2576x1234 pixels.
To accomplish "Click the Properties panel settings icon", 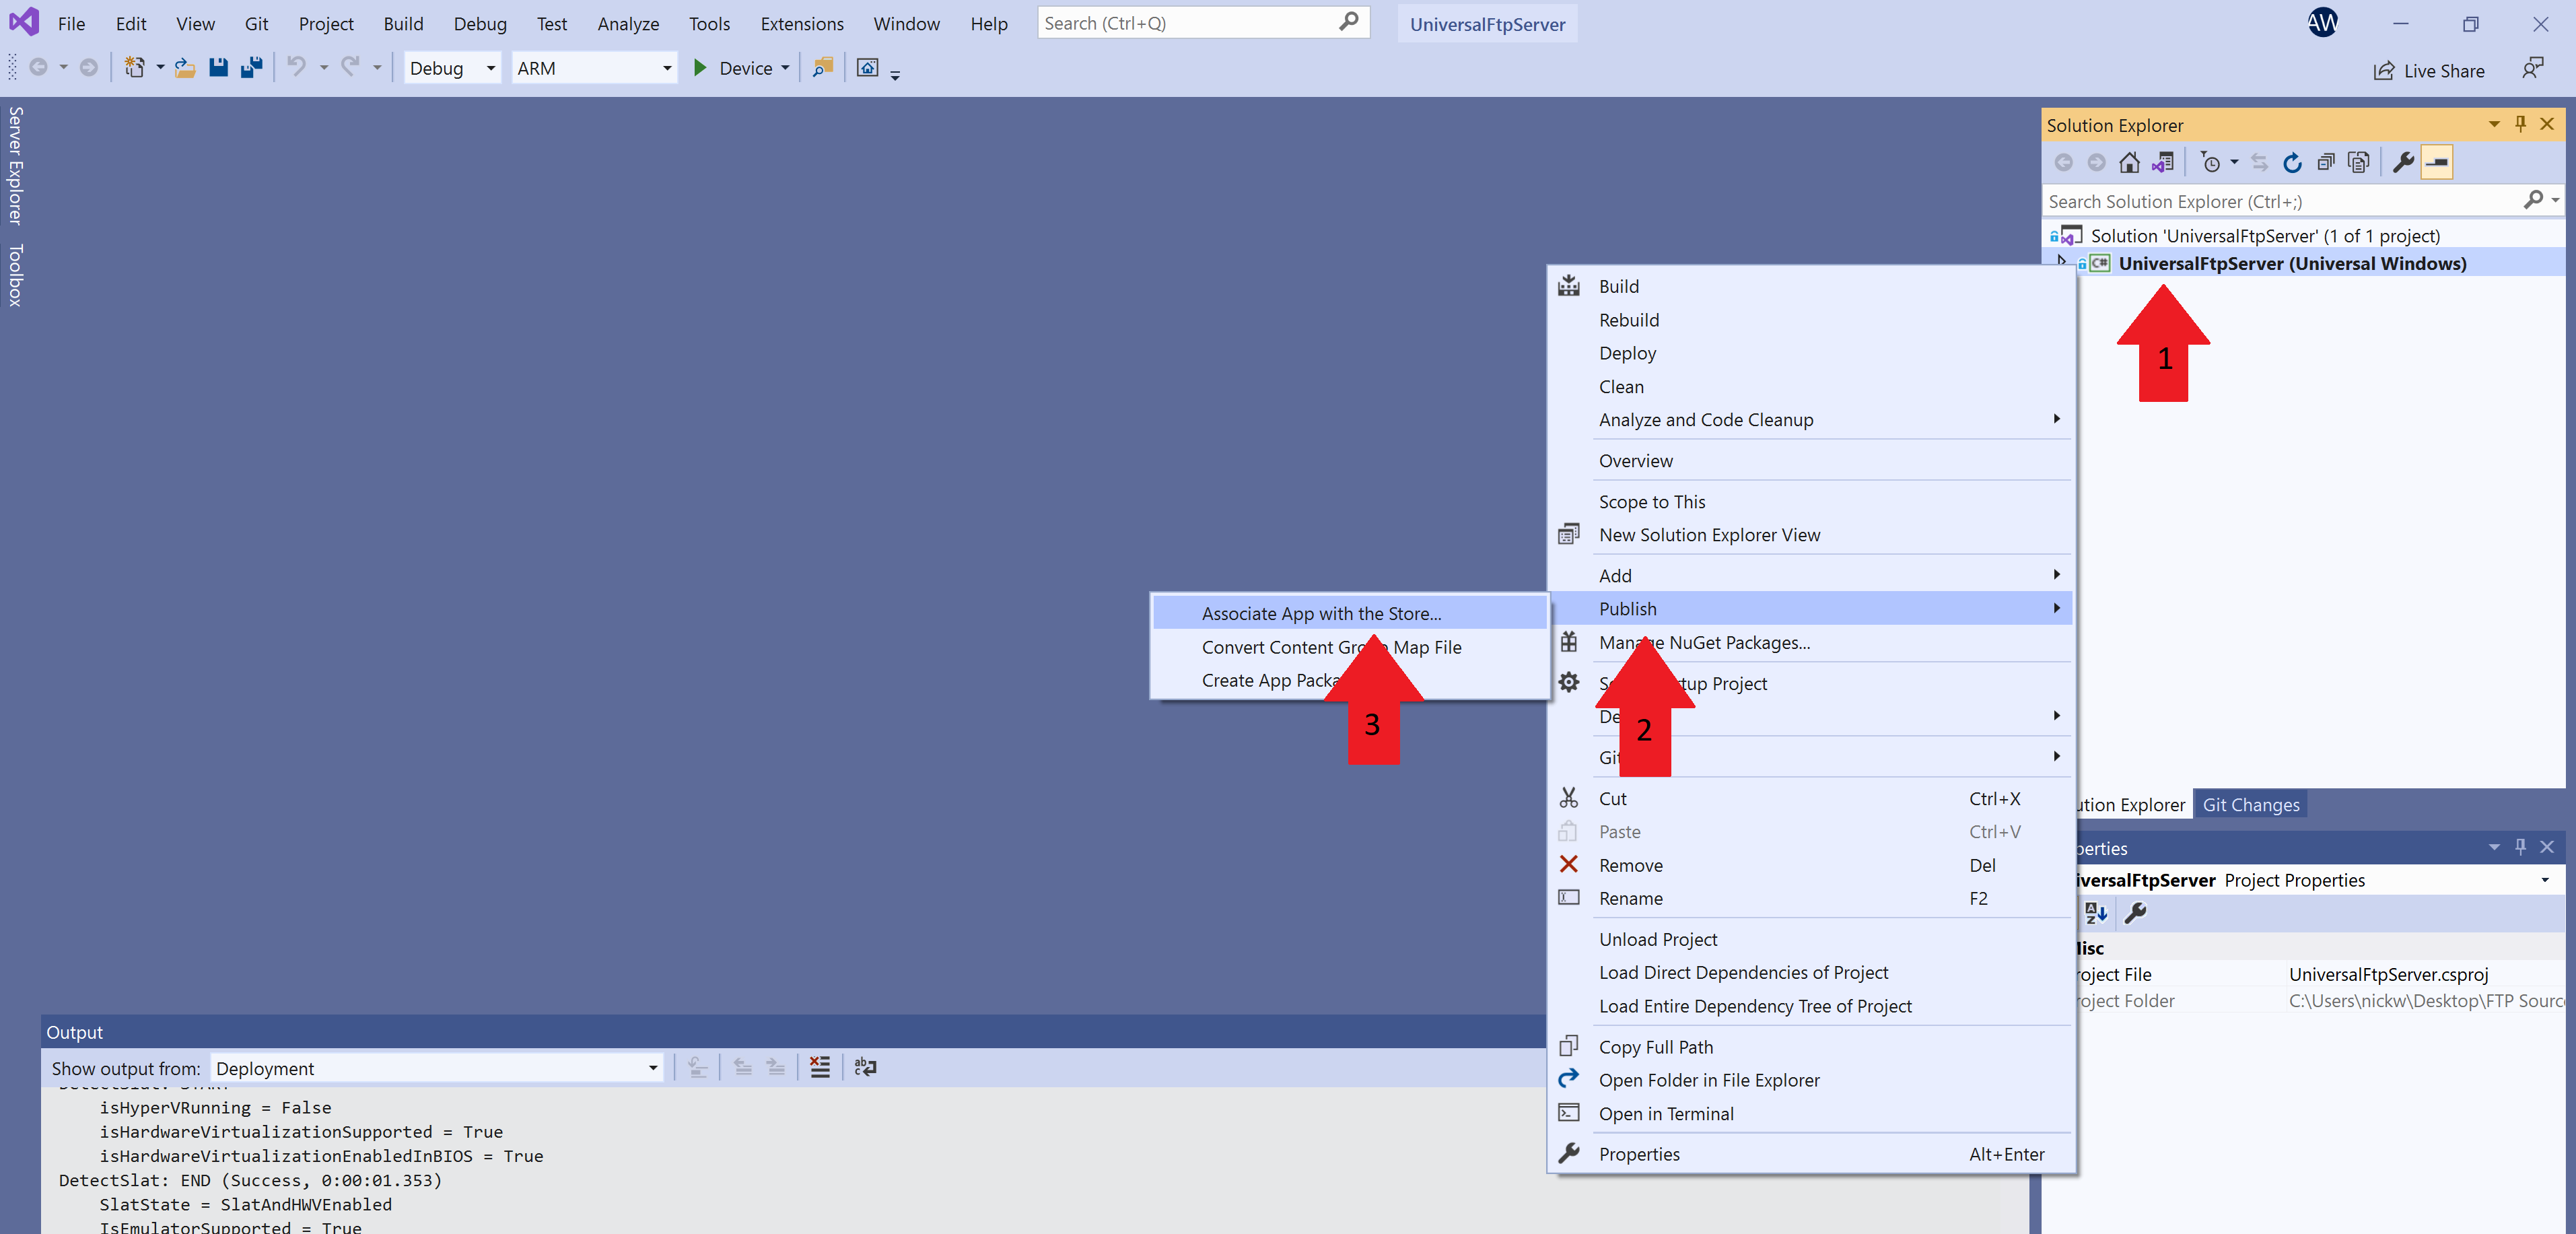I will pos(2132,917).
